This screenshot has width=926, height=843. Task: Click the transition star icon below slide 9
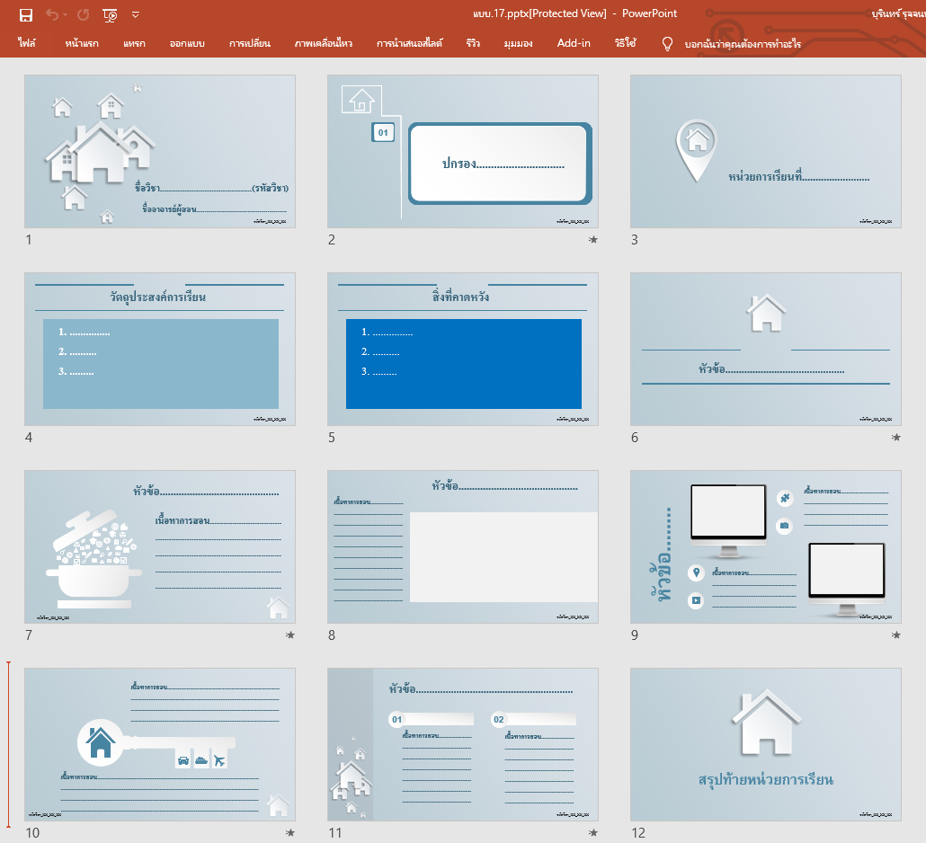point(895,635)
